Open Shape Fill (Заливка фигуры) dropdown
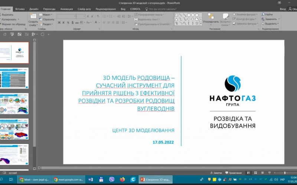 245,14
